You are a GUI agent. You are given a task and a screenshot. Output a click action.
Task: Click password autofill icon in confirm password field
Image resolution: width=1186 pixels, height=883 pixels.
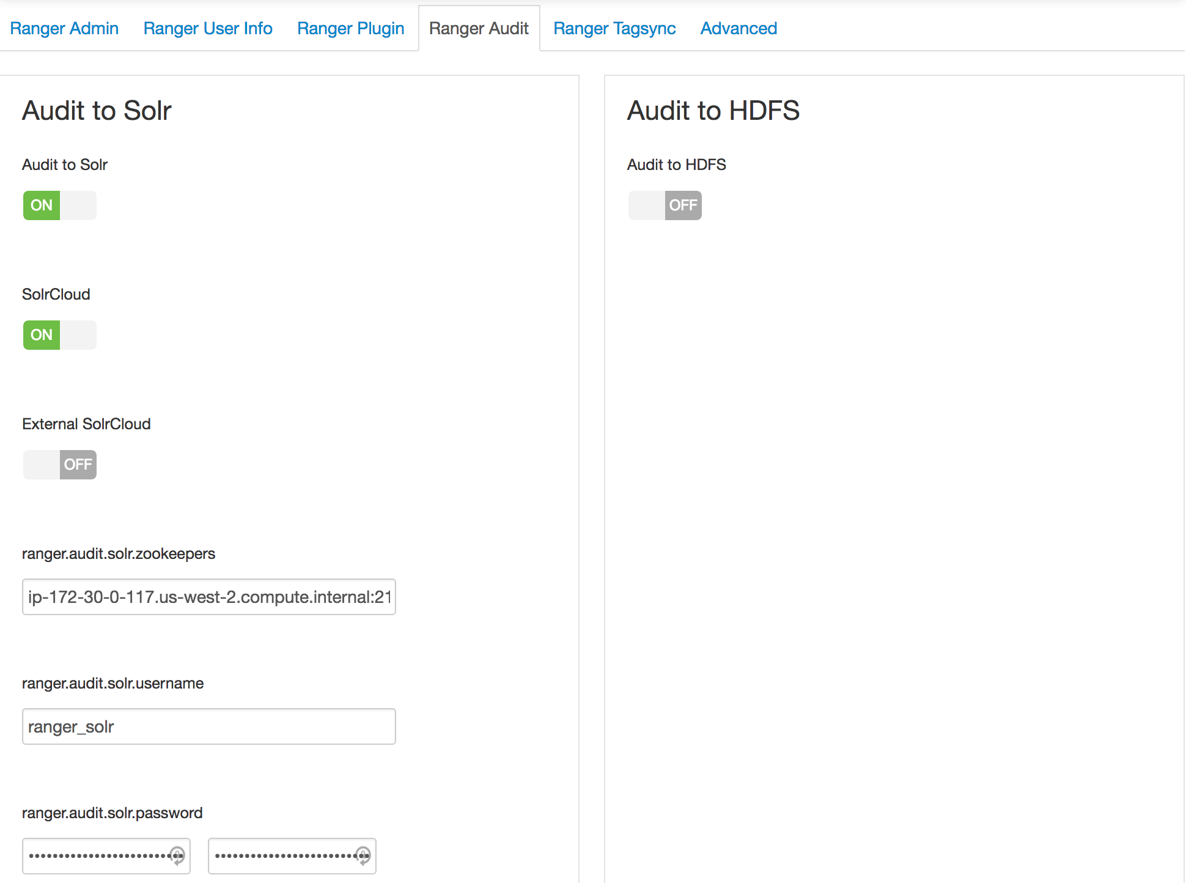pos(363,855)
